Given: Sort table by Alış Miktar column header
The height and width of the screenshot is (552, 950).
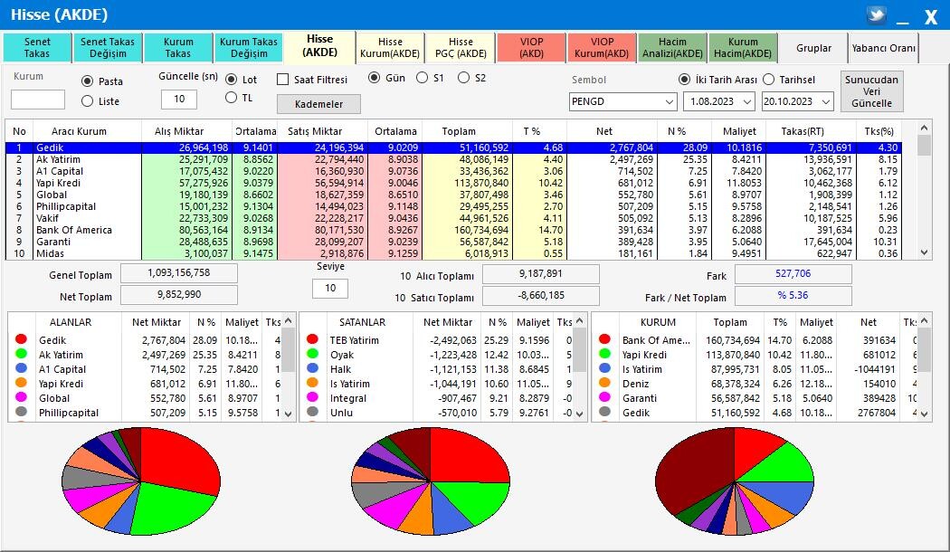Looking at the screenshot, I should click(x=186, y=131).
